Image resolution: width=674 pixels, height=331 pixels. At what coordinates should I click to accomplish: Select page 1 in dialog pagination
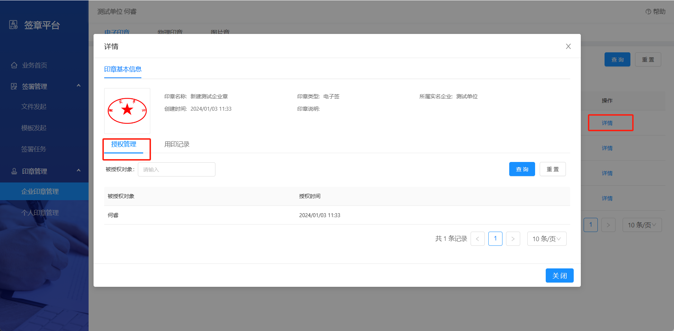pos(495,239)
